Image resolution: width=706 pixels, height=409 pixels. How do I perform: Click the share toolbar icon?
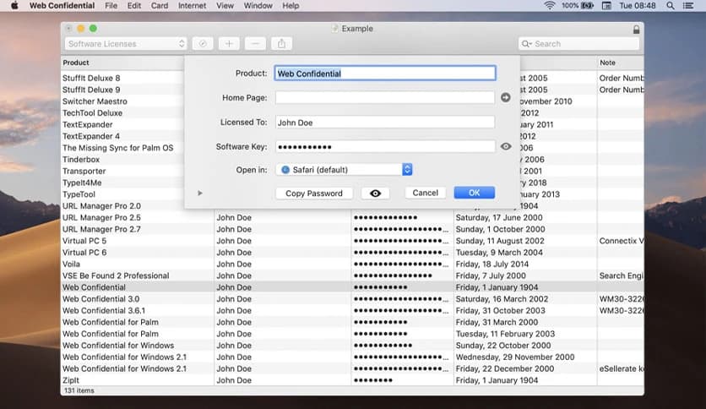click(x=281, y=44)
